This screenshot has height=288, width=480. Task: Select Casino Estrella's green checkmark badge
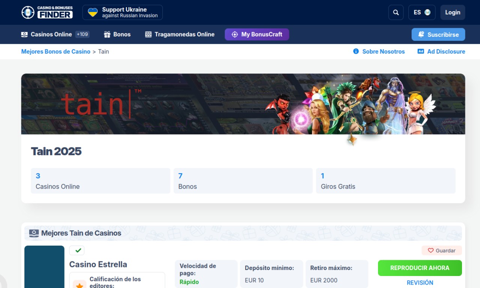(77, 250)
